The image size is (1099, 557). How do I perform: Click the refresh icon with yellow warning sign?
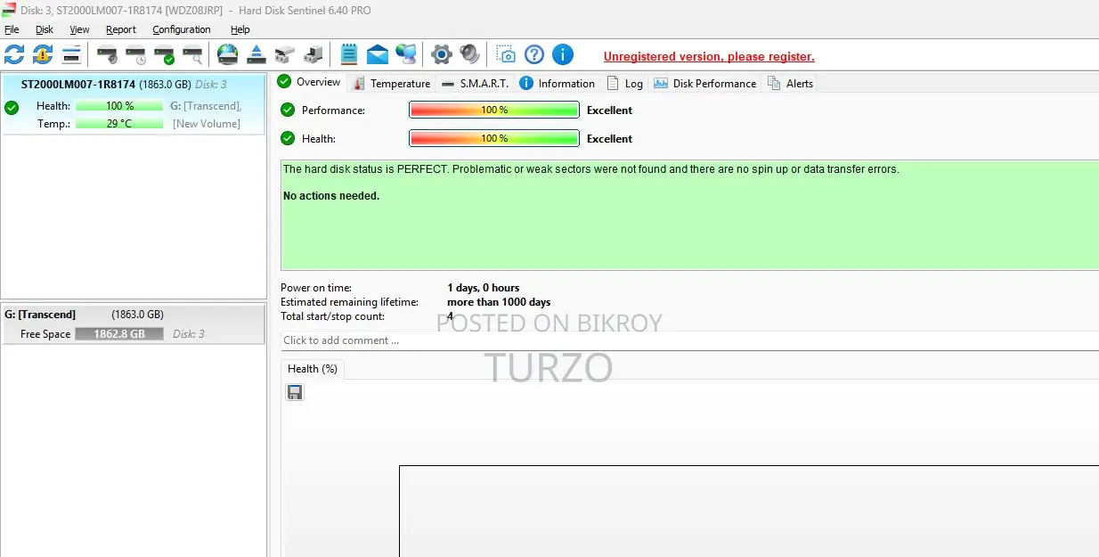(x=43, y=54)
